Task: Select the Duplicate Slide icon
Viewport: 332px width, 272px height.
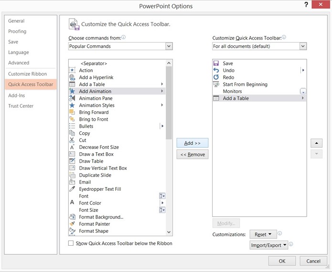Action: 72,175
